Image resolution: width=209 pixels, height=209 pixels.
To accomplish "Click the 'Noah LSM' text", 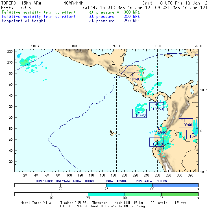I will point(122,203).
